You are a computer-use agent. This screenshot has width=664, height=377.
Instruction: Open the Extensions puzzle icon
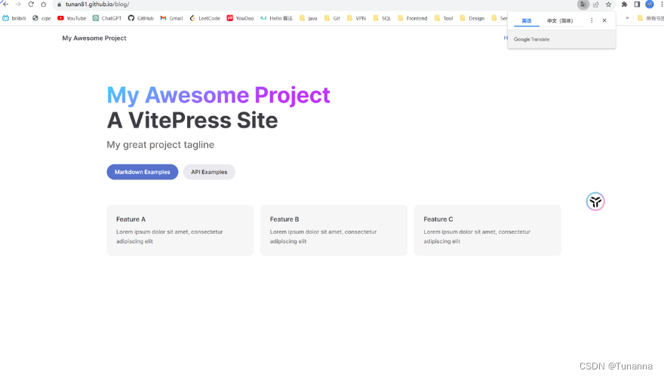pos(624,5)
